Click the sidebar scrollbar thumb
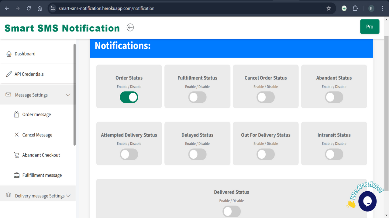Viewport: 389px width, 218px height. click(74, 95)
